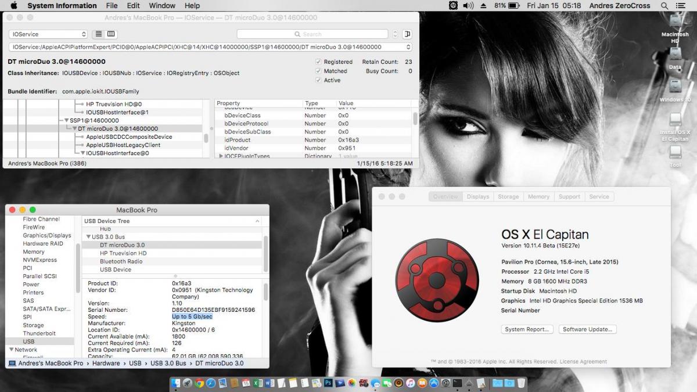
Task: Open Safari from the dock
Action: tap(211, 383)
